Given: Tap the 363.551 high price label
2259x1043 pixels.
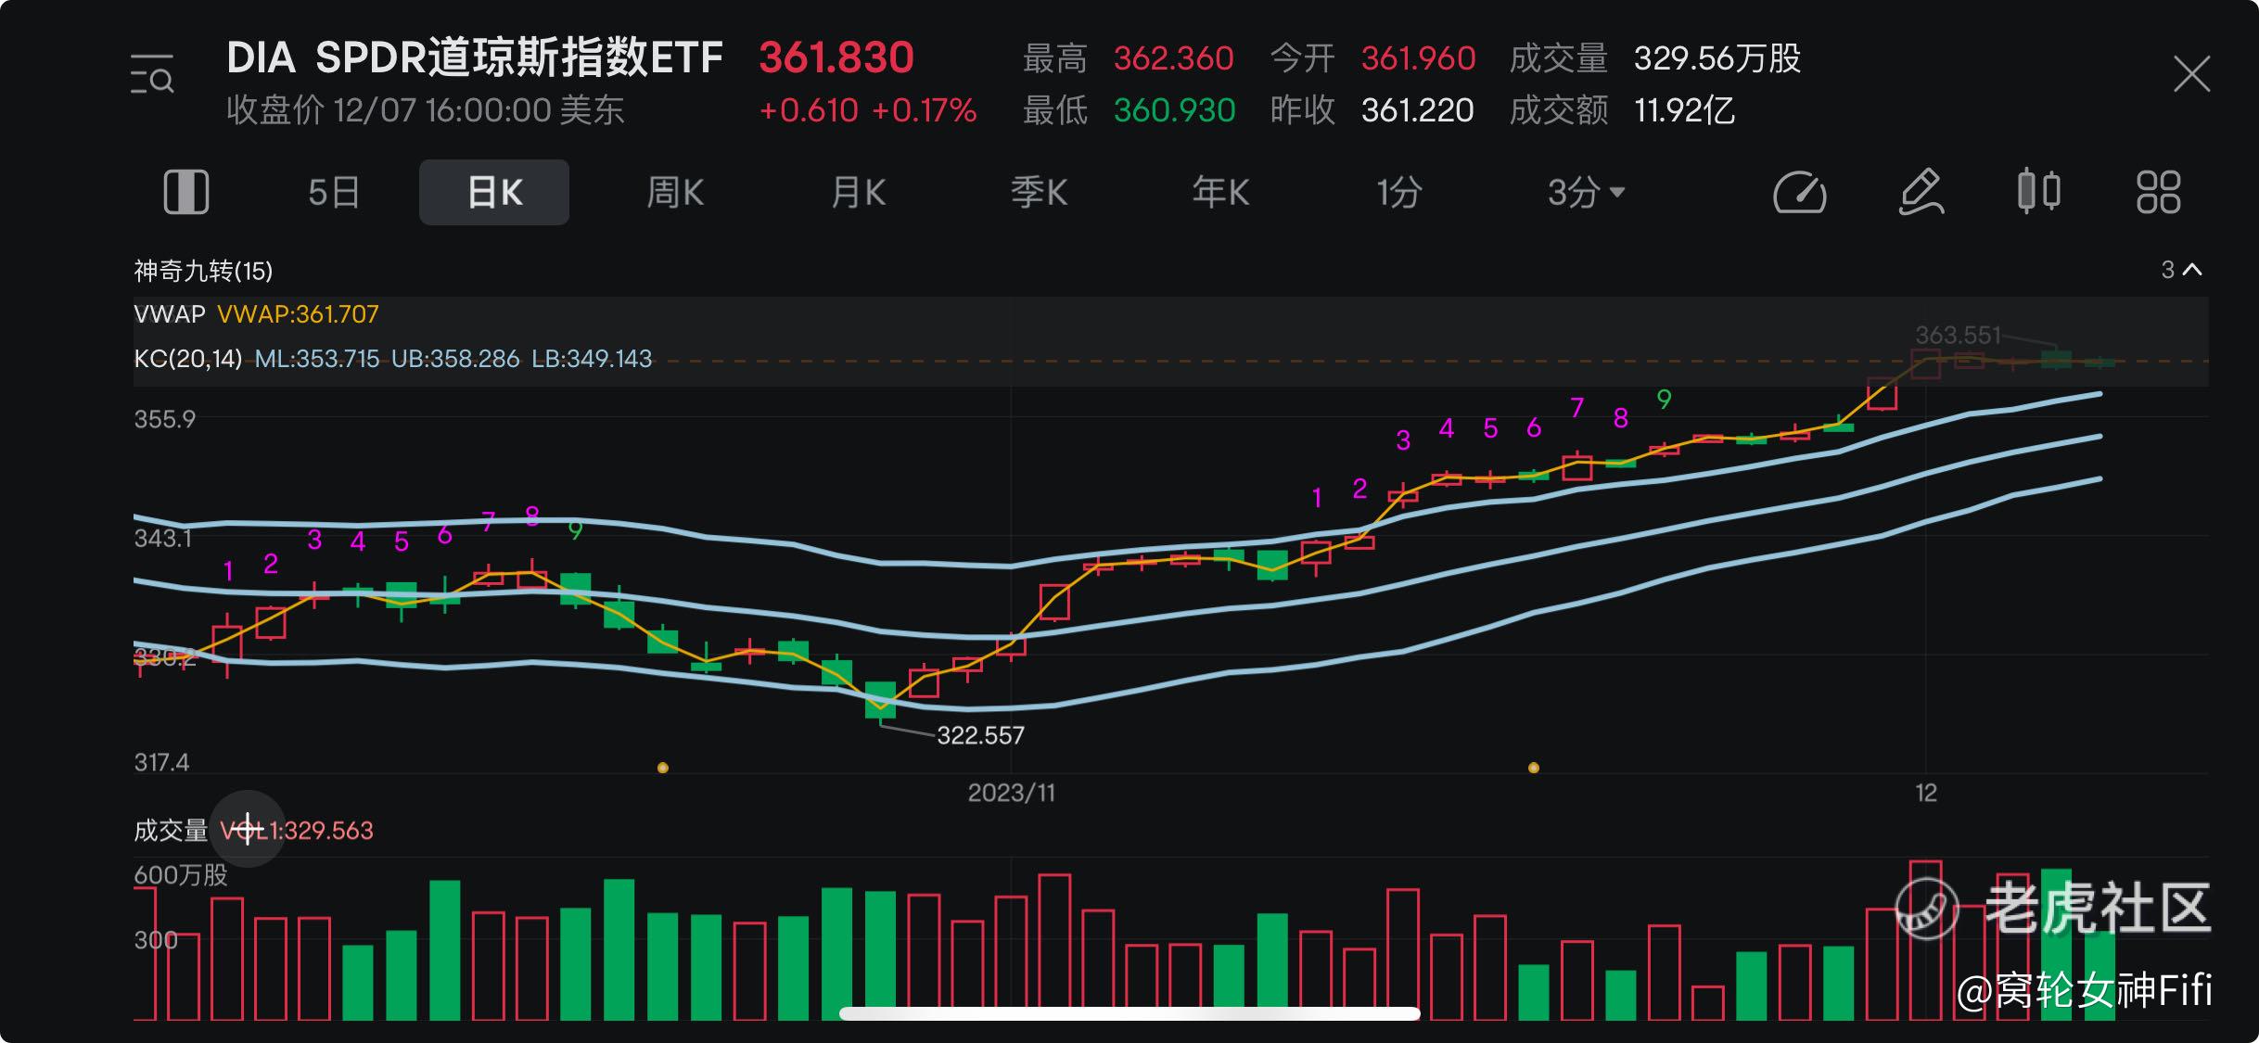Looking at the screenshot, I should tap(1958, 335).
